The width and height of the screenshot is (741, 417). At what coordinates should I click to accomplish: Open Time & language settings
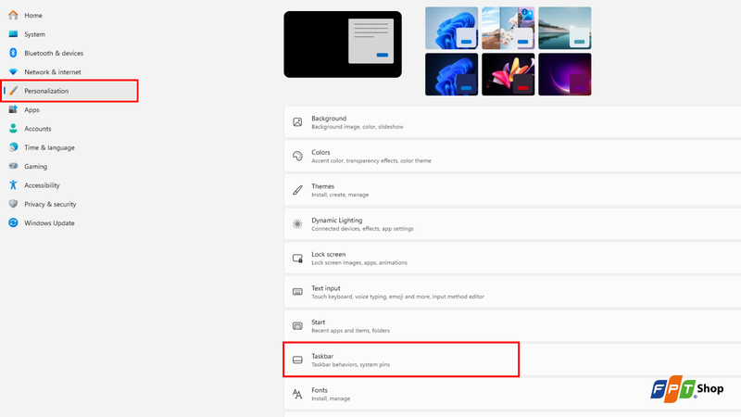click(49, 147)
